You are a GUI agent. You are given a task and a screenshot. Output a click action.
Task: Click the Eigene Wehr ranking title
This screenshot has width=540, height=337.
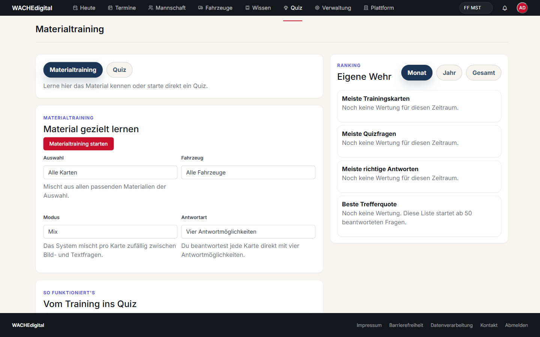tap(364, 77)
